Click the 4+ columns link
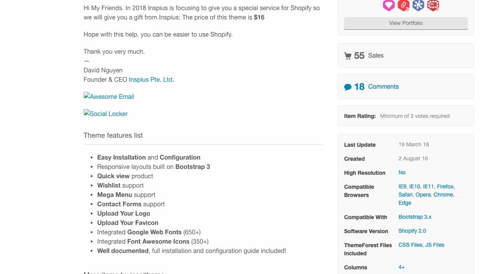The width and height of the screenshot is (502, 274). pos(402,267)
